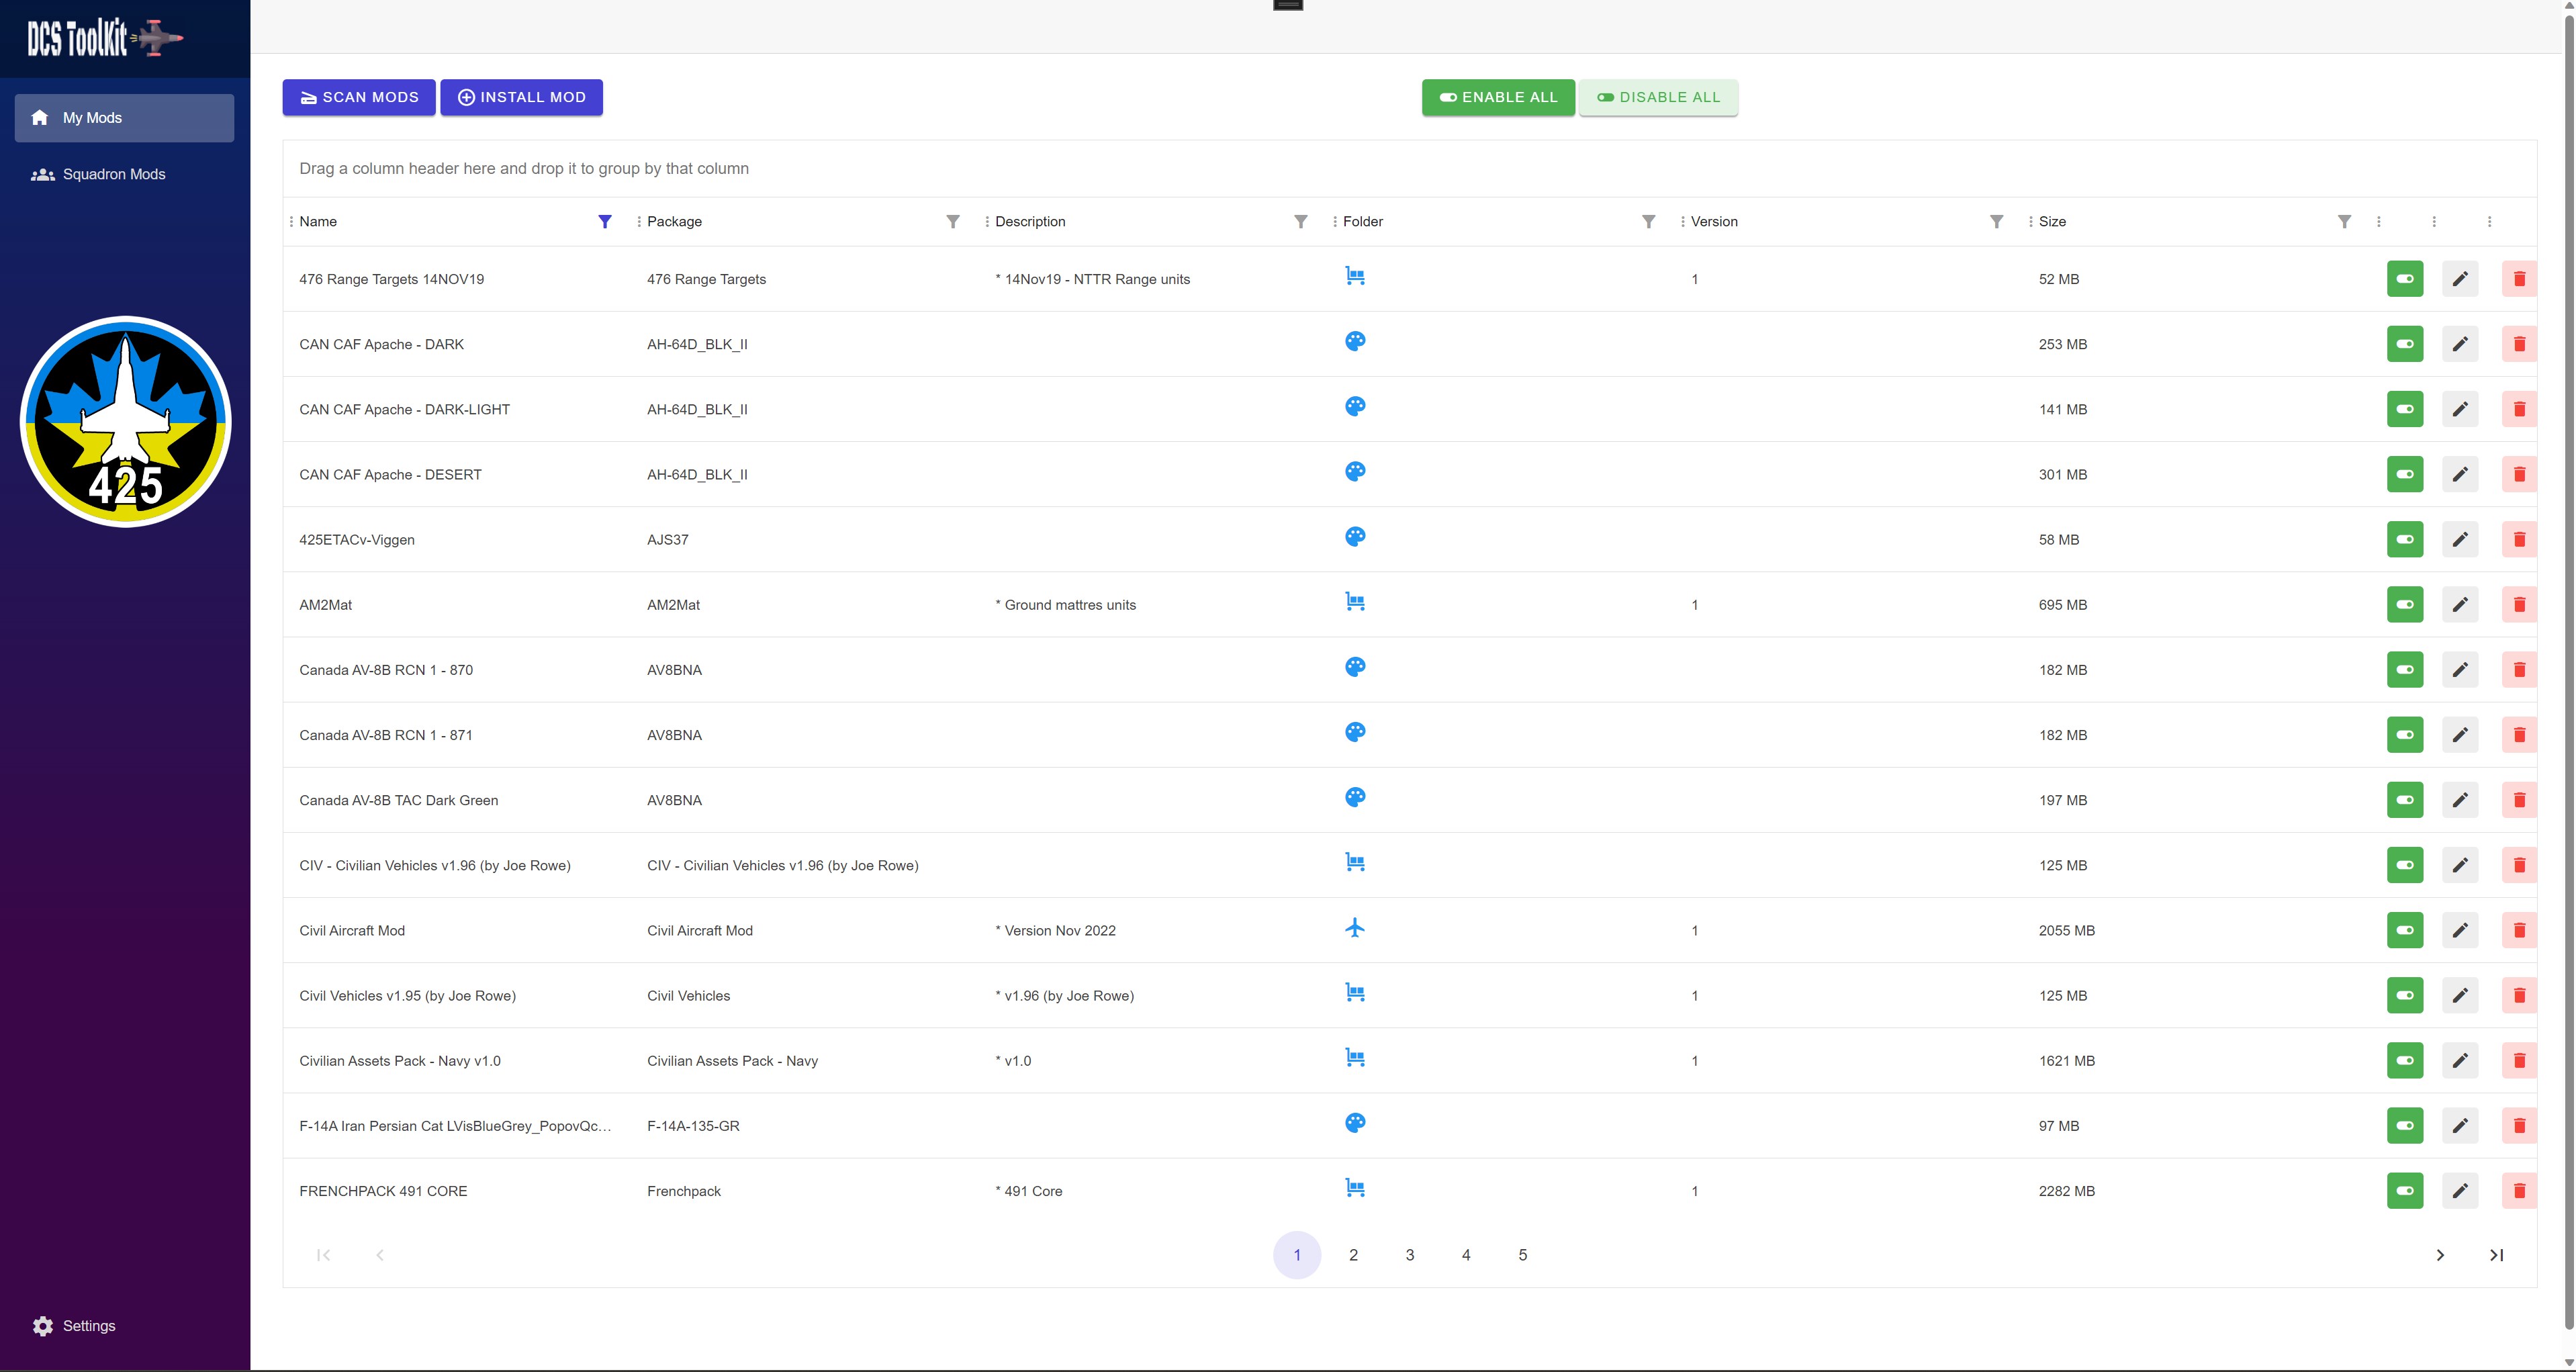Select the 'Frenchpack' package cell
2576x1372 pixels.
coord(684,1191)
